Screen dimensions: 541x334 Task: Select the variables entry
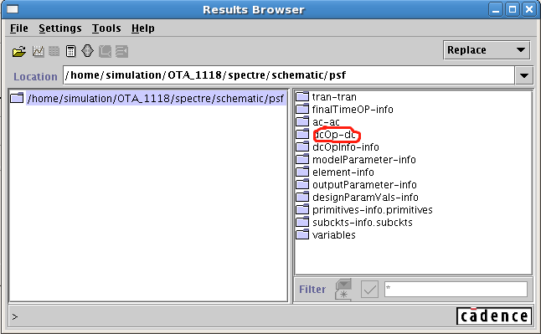(333, 235)
